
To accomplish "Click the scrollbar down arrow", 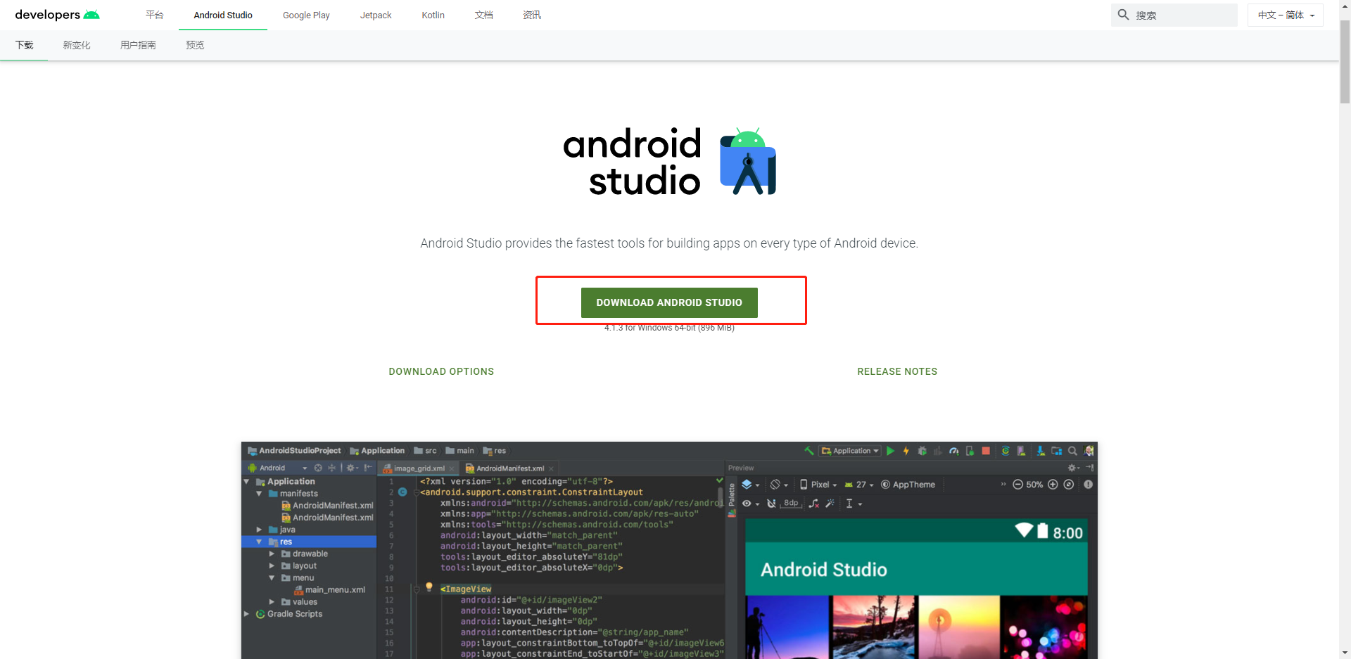I will (1345, 653).
